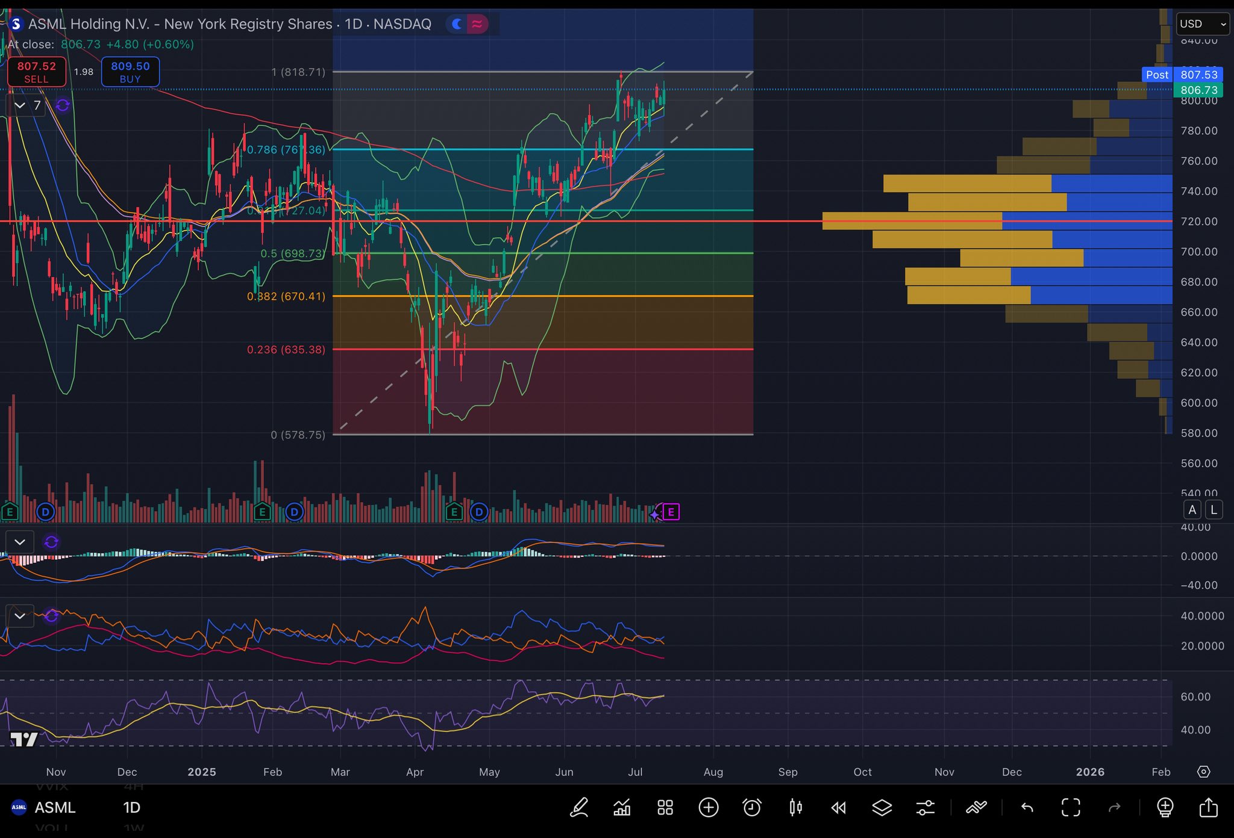Create an alert with the alarm clock icon
Image resolution: width=1234 pixels, height=838 pixels.
click(752, 807)
